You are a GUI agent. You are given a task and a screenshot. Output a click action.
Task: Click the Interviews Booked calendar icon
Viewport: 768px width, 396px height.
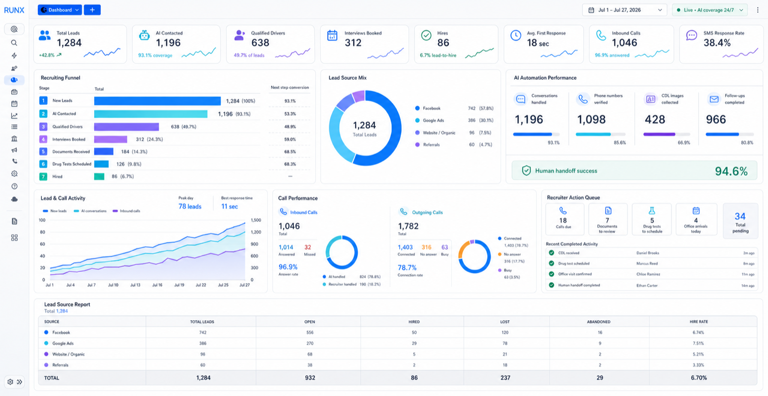click(x=332, y=35)
